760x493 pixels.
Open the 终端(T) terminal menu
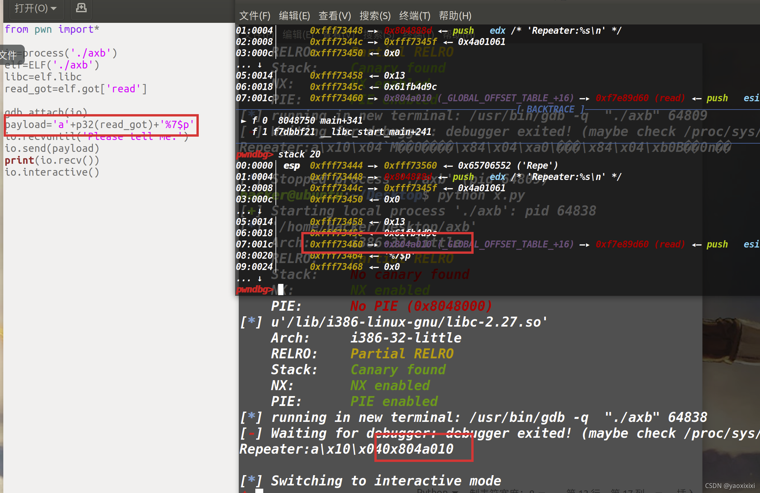[414, 16]
